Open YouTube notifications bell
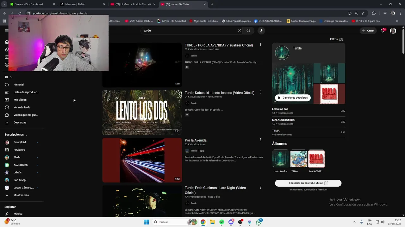405x227 pixels. pos(383,31)
